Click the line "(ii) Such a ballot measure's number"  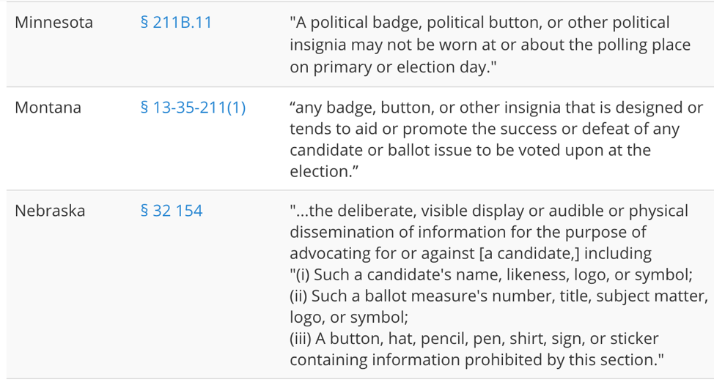point(498,296)
